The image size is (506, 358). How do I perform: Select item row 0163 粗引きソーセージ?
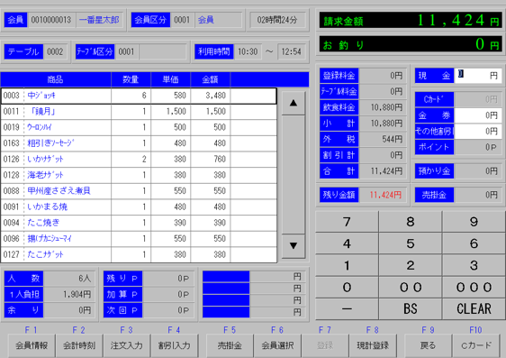(139, 143)
